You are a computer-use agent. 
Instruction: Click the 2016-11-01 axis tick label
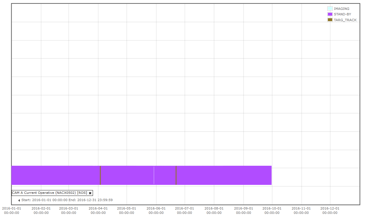tap(301, 210)
